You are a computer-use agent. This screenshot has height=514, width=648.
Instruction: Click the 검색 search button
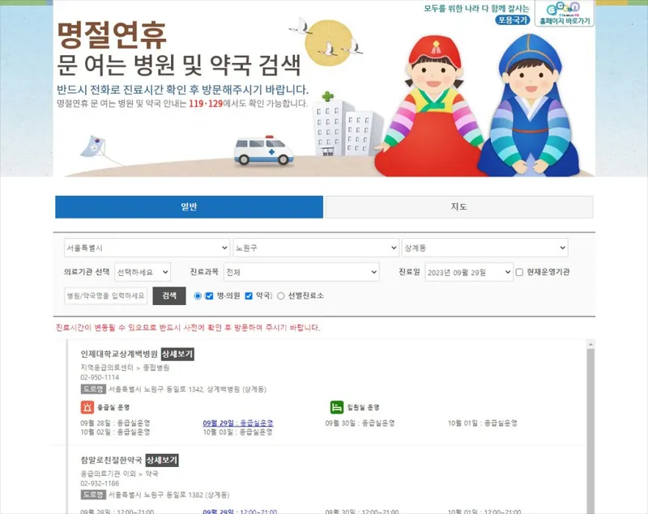[169, 295]
